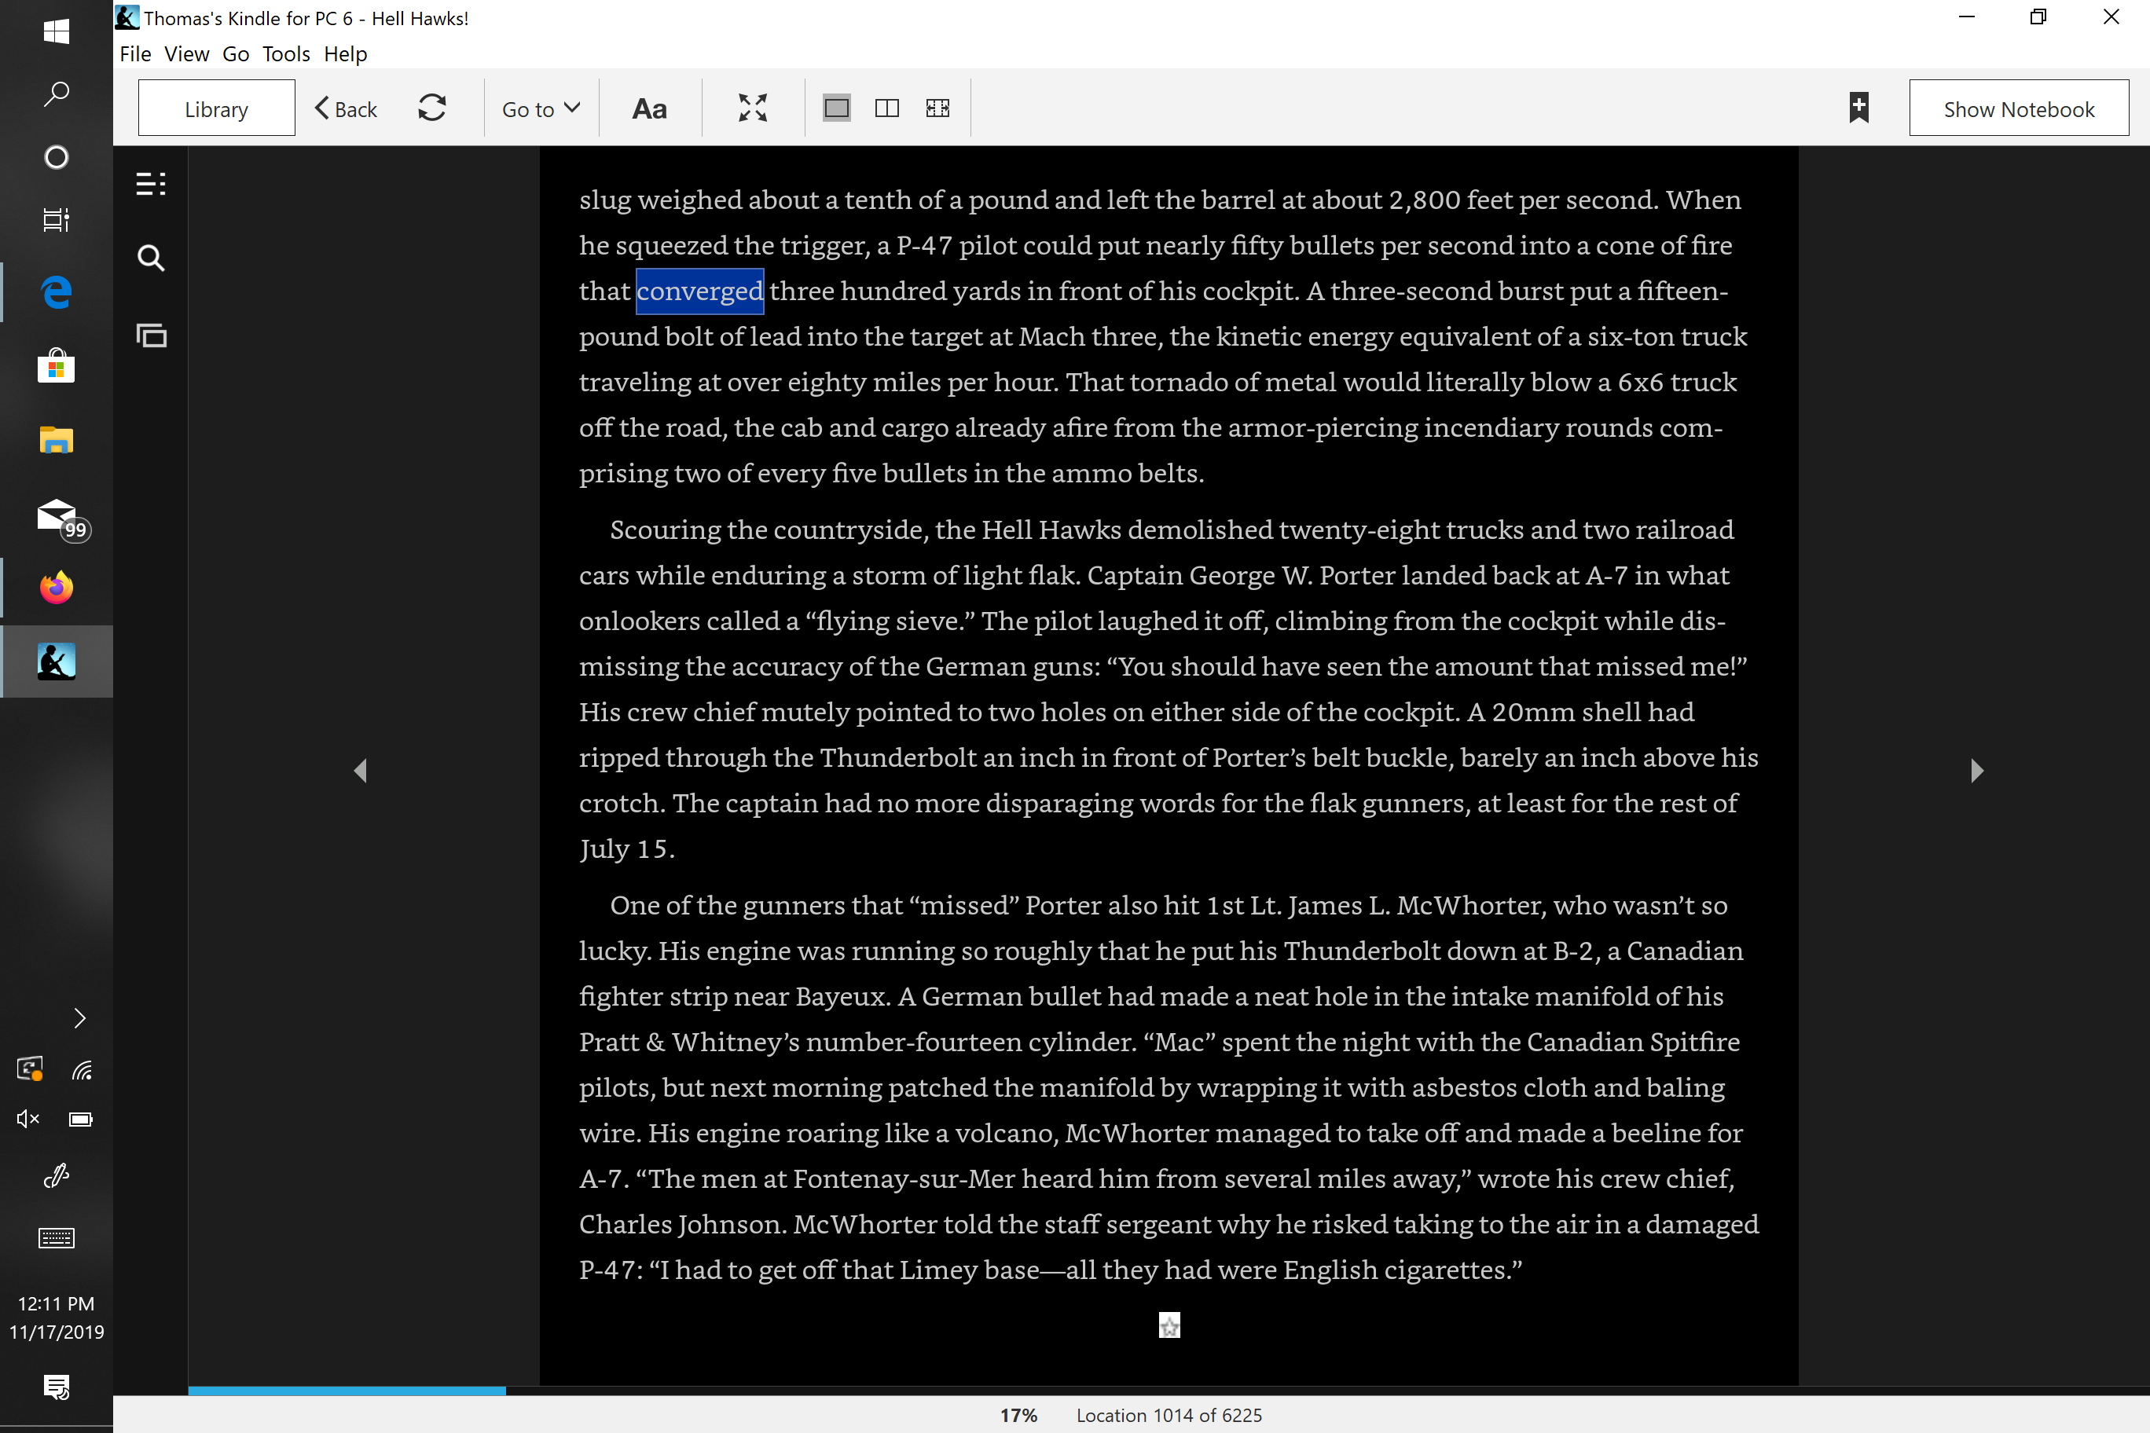Screen dimensions: 2150x1433
Task: Open the Tools menu
Action: (x=286, y=54)
